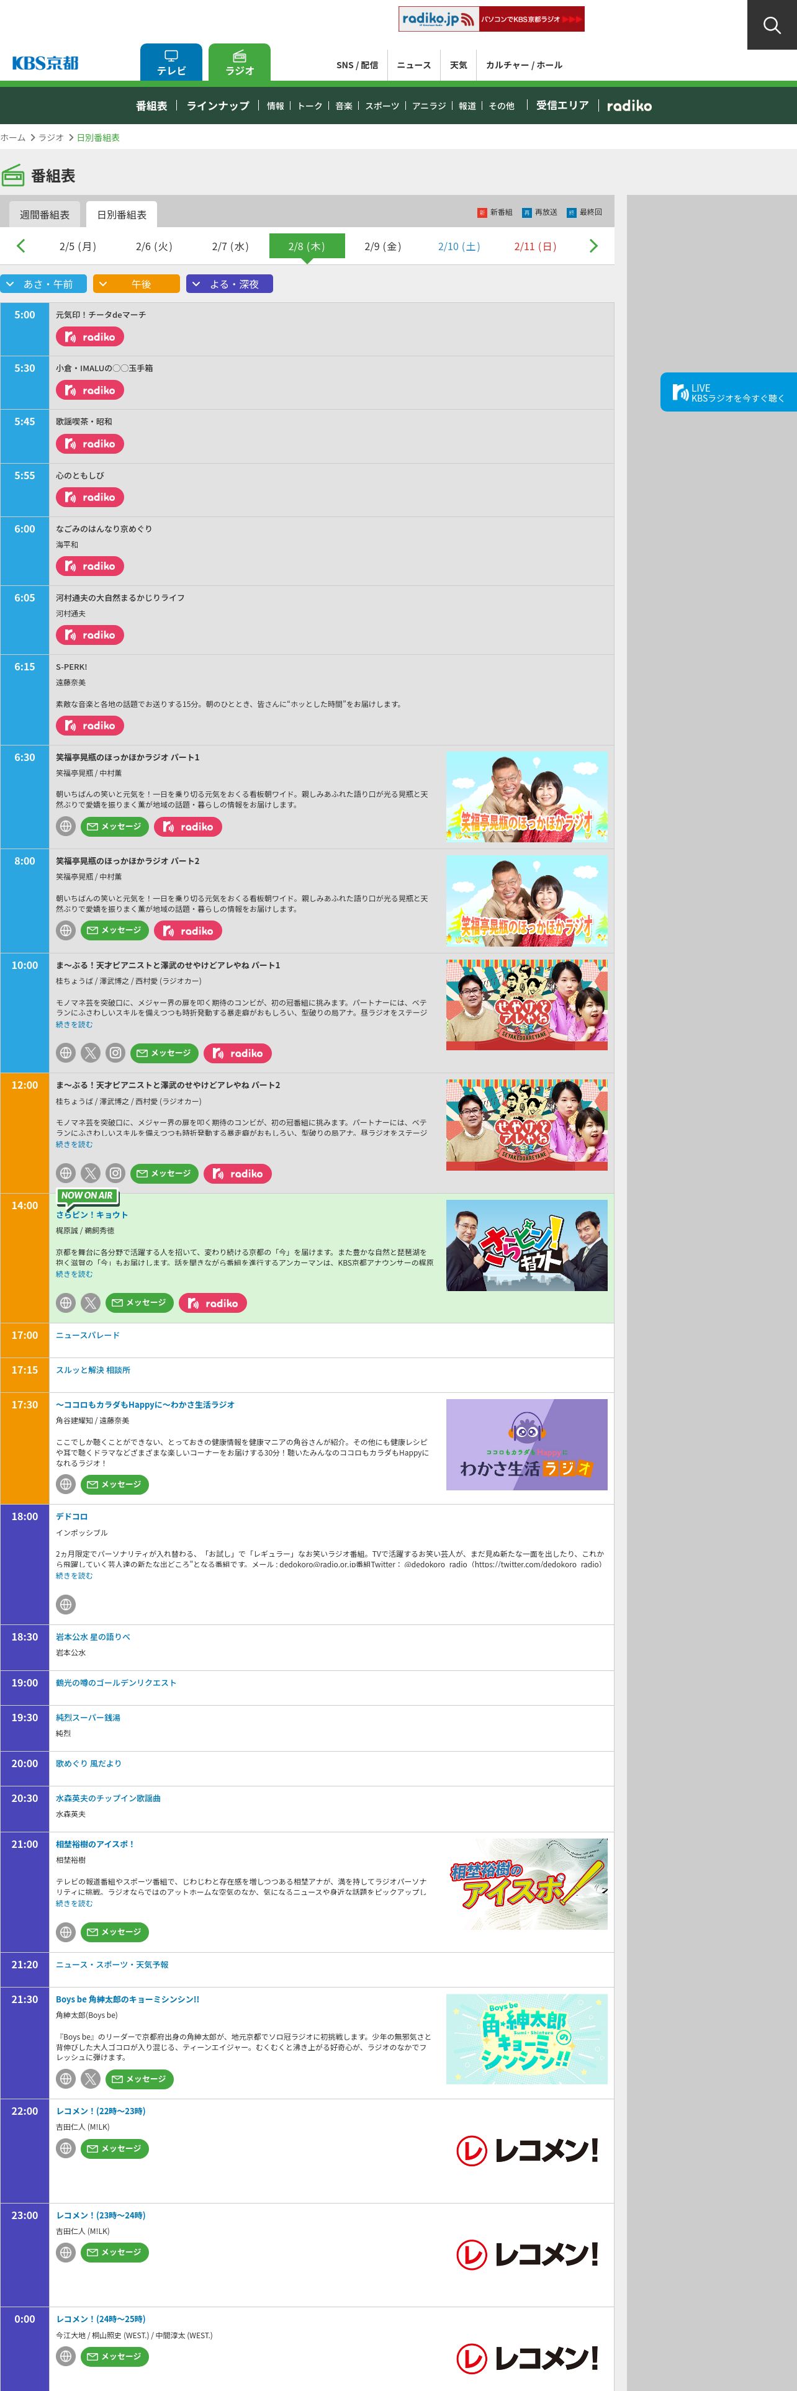Switch to 週間番組表 tab
Viewport: 797px width, 2391px height.
tap(45, 214)
